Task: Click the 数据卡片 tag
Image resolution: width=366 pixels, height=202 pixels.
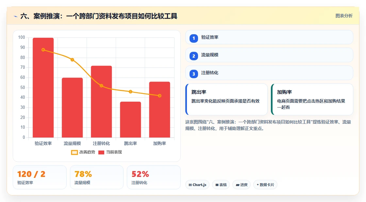Action: pyautogui.click(x=265, y=184)
